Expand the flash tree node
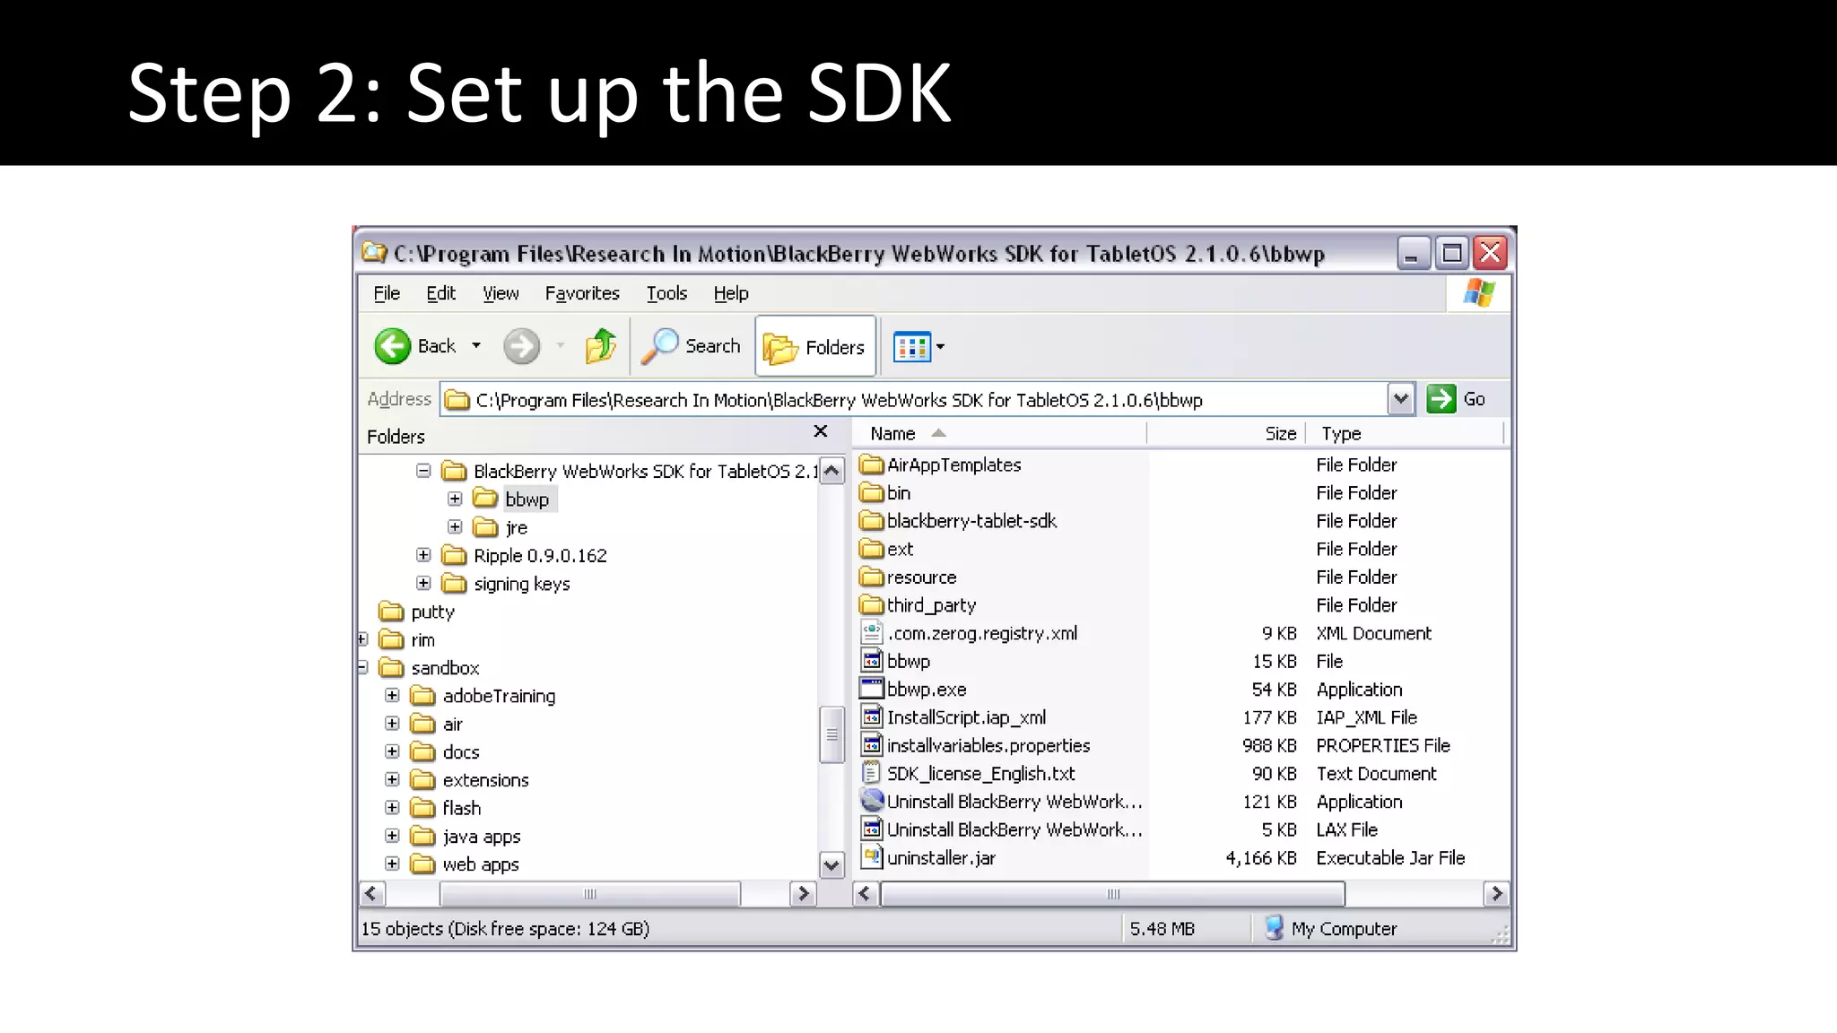Viewport: 1837px width, 1033px height. click(x=392, y=807)
